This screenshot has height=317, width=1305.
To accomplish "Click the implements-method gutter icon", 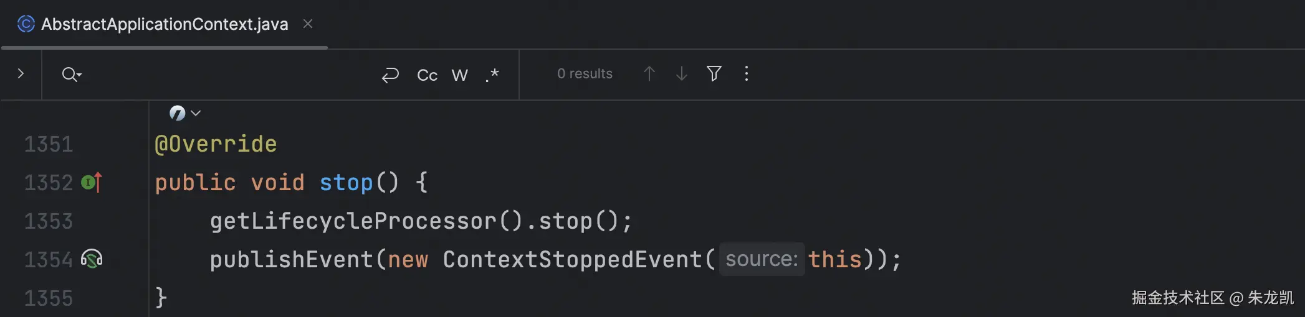I will point(92,183).
